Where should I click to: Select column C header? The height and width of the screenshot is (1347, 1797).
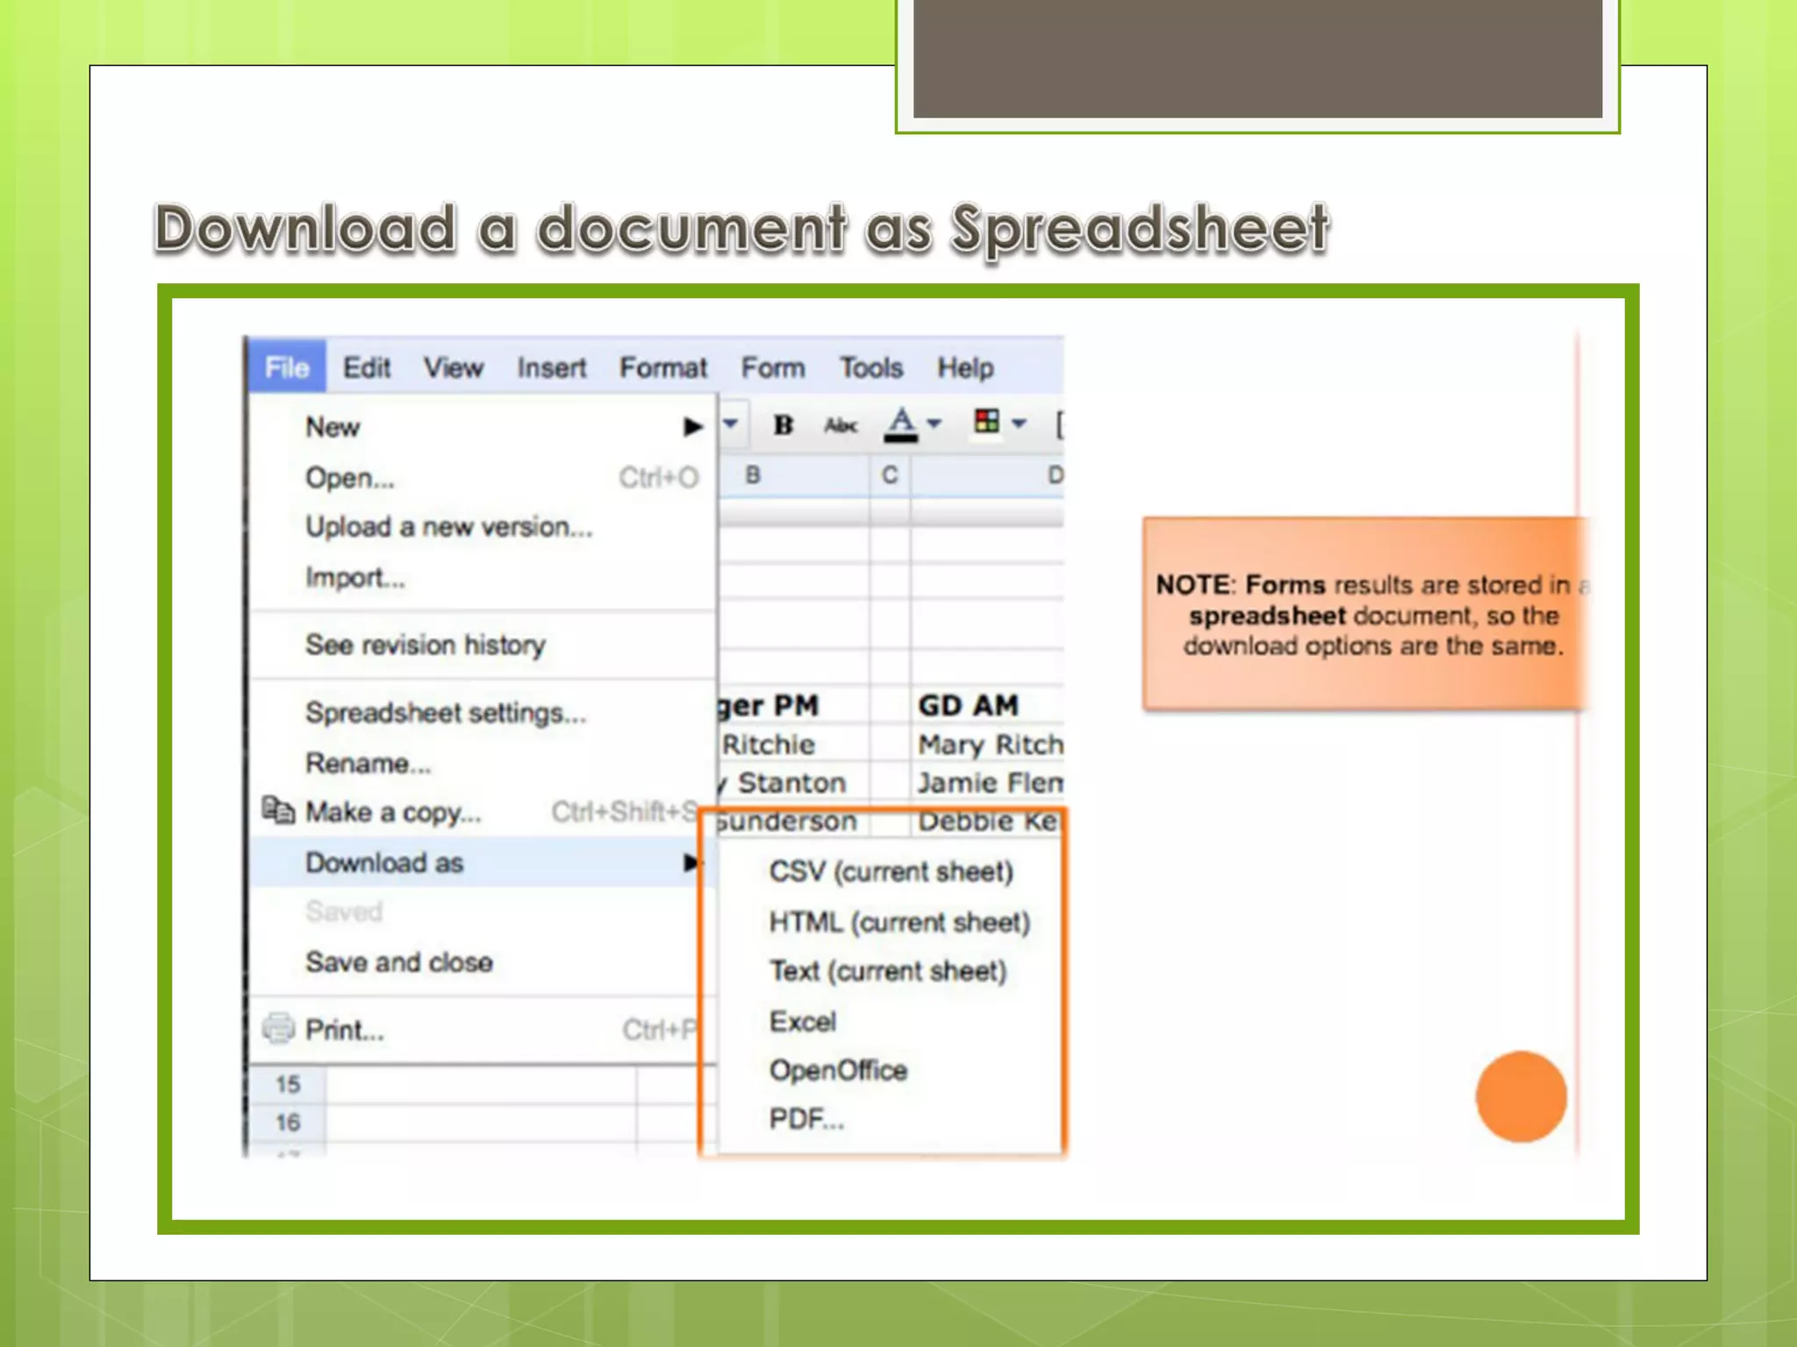pos(890,475)
